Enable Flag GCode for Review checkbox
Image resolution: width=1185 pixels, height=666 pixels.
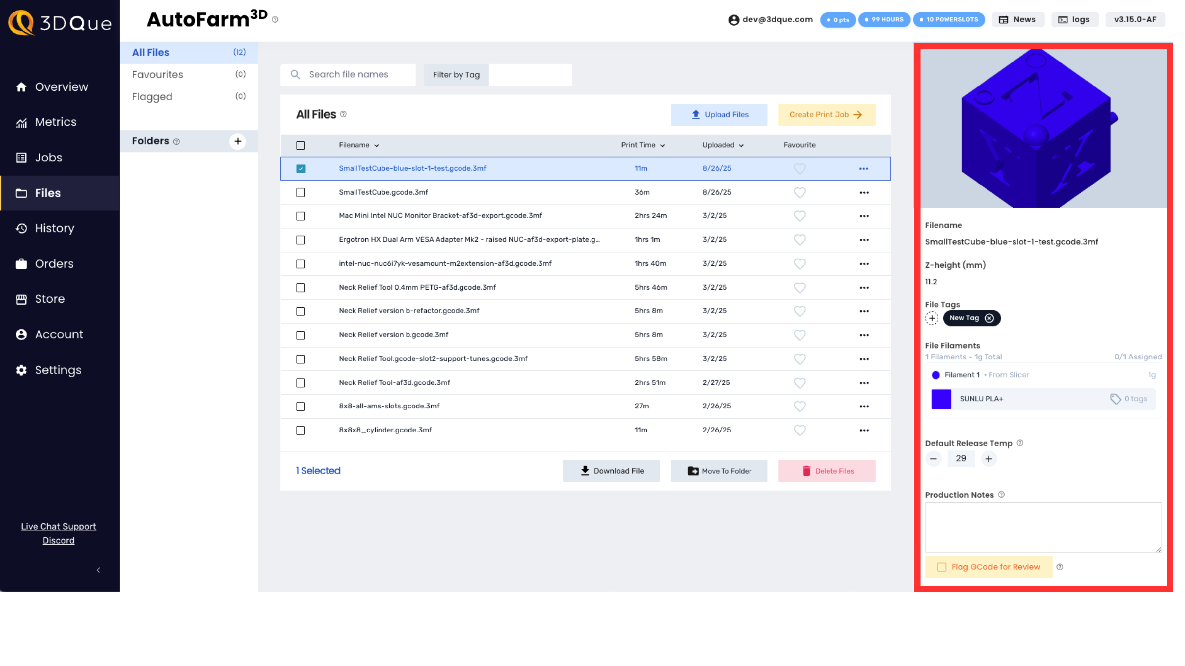pyautogui.click(x=942, y=567)
